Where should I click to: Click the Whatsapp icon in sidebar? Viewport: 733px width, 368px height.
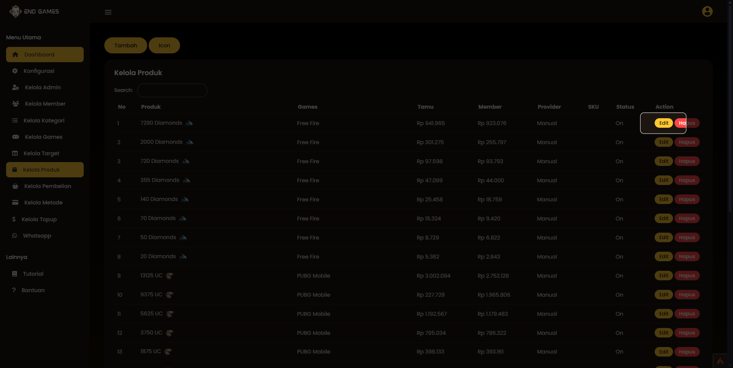pyautogui.click(x=15, y=236)
